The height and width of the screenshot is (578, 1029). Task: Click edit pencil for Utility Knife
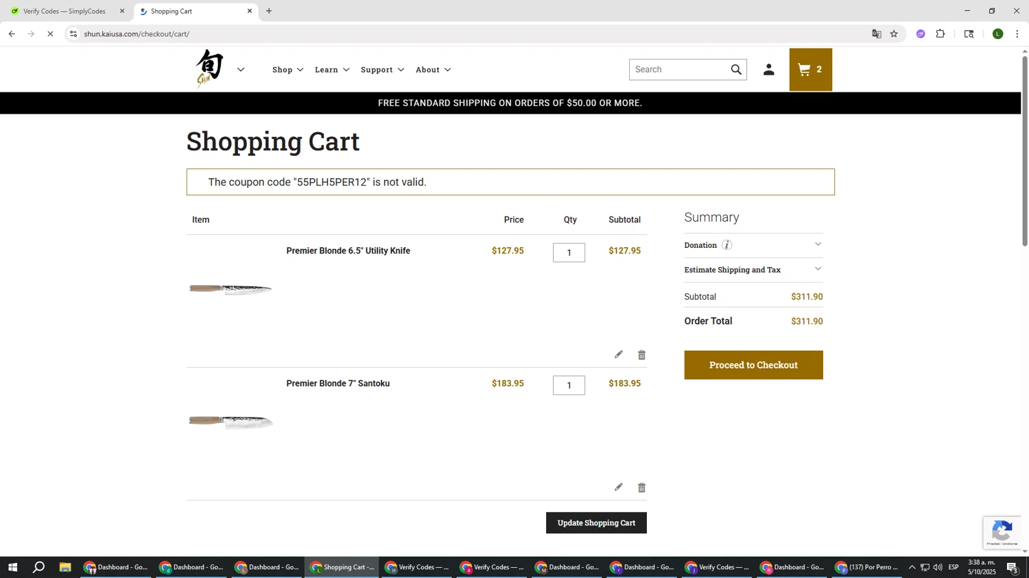pos(618,355)
